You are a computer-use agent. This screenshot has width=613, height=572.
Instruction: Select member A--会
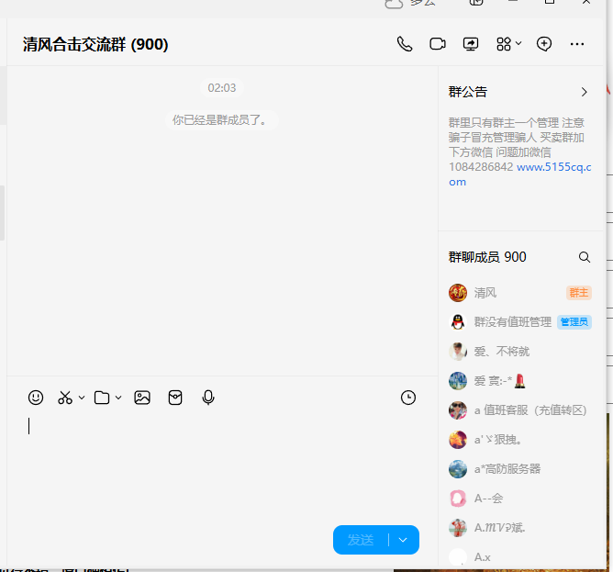point(520,498)
